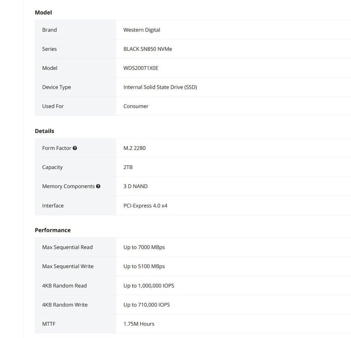
Task: Click the Performance section heading
Action: pos(53,230)
